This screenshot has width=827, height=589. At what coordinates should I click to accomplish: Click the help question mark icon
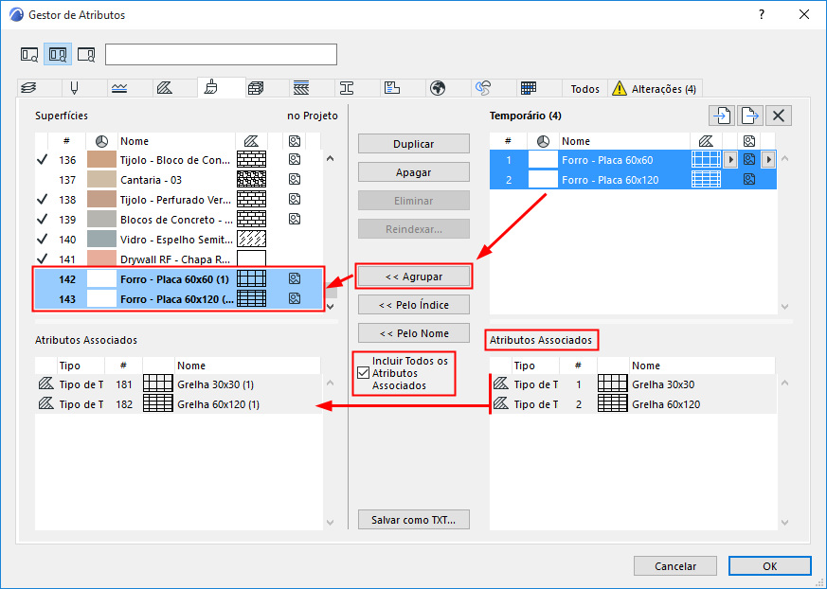pyautogui.click(x=761, y=15)
